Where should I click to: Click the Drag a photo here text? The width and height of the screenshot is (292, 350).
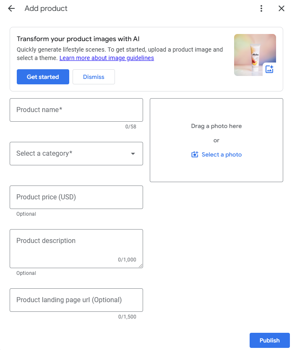point(216,126)
